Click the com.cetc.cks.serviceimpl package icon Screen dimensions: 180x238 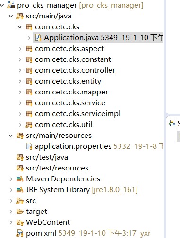point(29,114)
